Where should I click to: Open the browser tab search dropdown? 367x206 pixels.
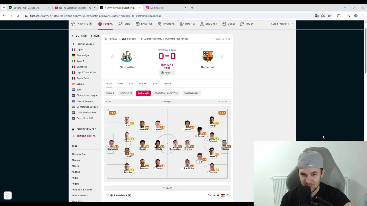[x=4, y=8]
